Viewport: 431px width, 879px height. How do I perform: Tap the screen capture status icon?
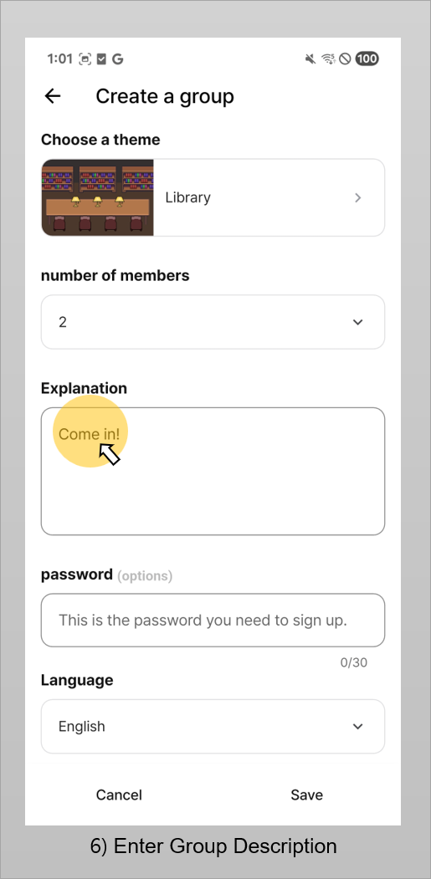pos(85,59)
